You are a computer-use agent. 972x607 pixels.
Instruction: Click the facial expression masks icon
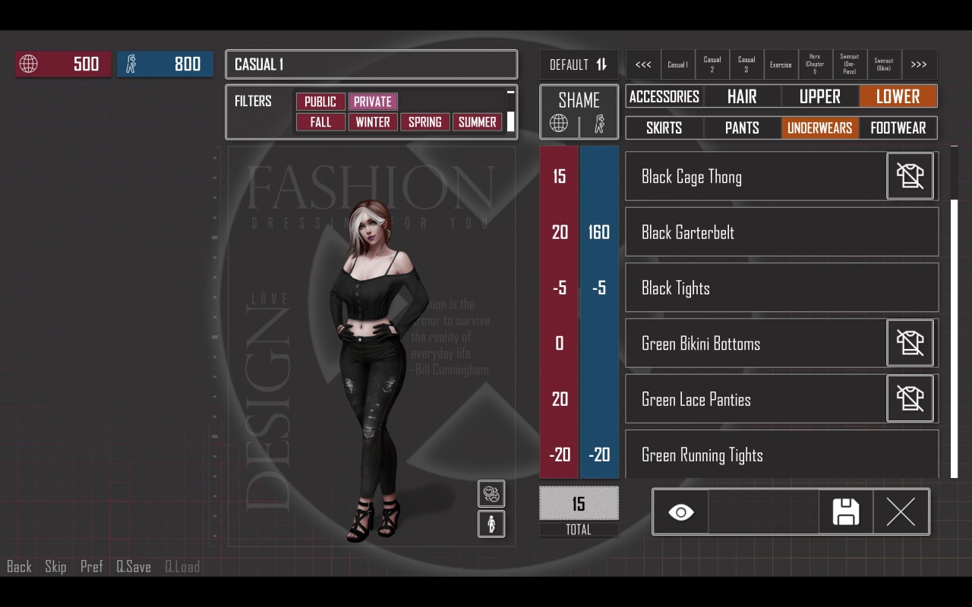pos(491,494)
